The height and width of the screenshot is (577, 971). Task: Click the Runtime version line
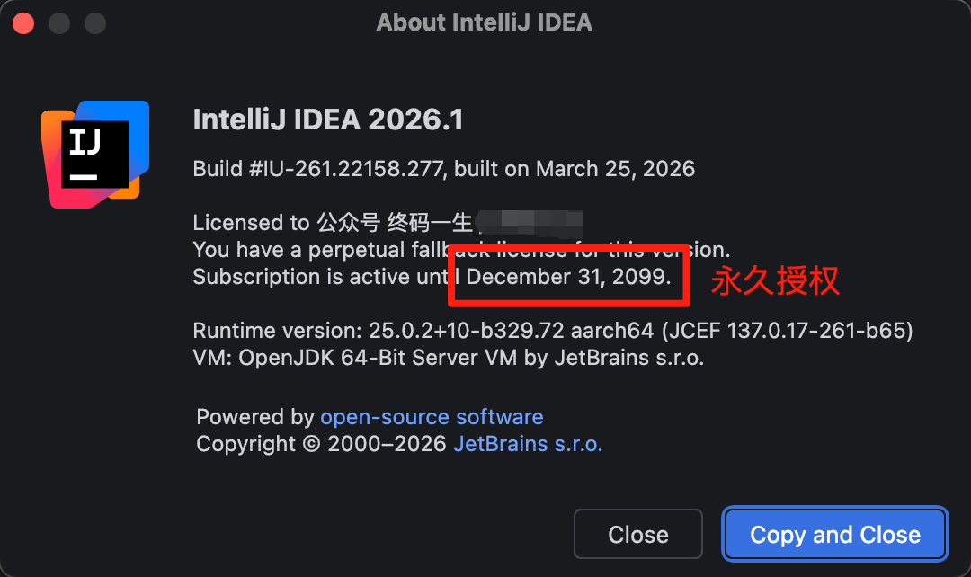tap(552, 331)
